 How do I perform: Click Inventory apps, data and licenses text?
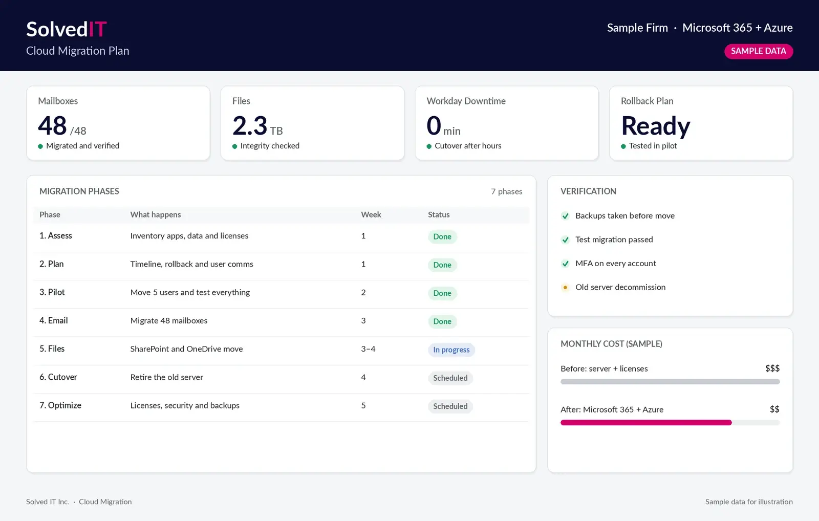click(x=189, y=236)
